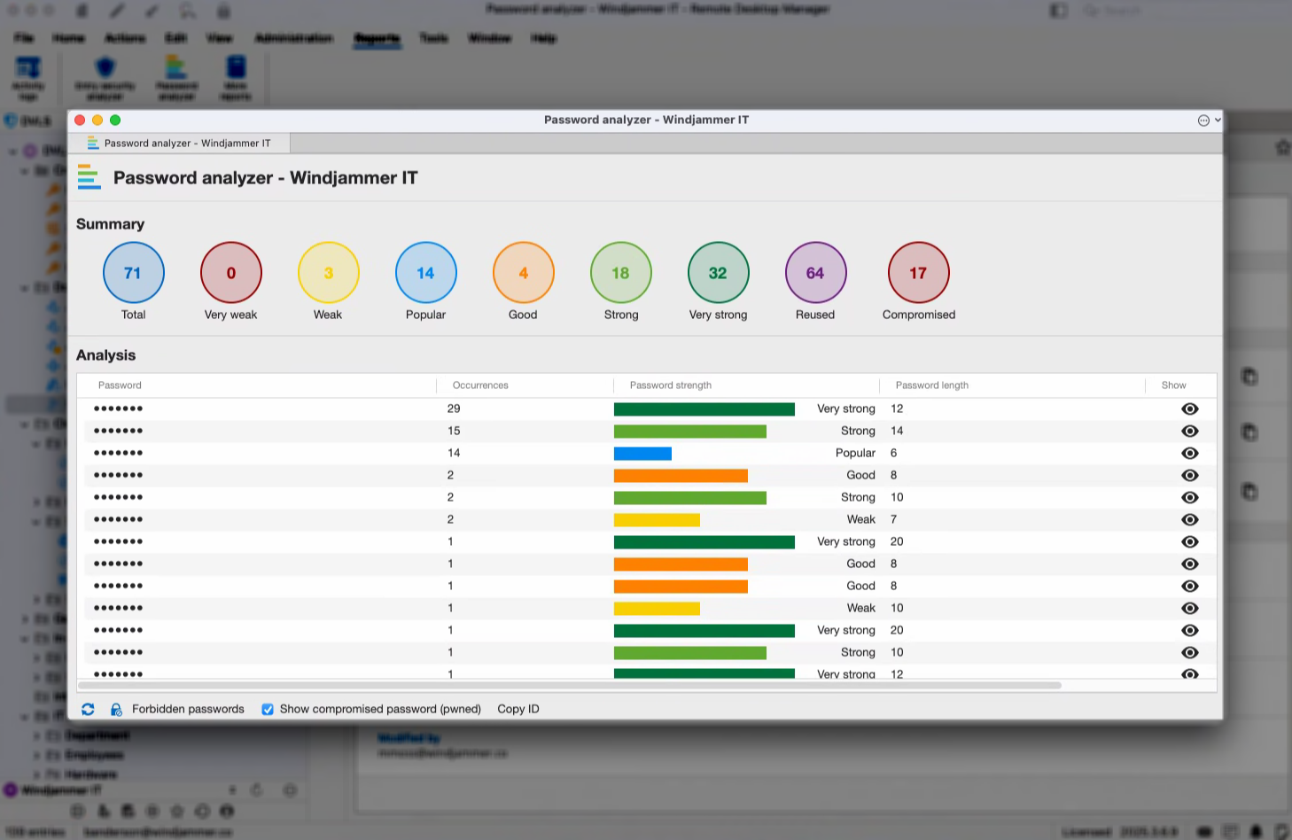Sort by the Password length column header
Viewport: 1292px width, 840px height.
click(x=931, y=385)
